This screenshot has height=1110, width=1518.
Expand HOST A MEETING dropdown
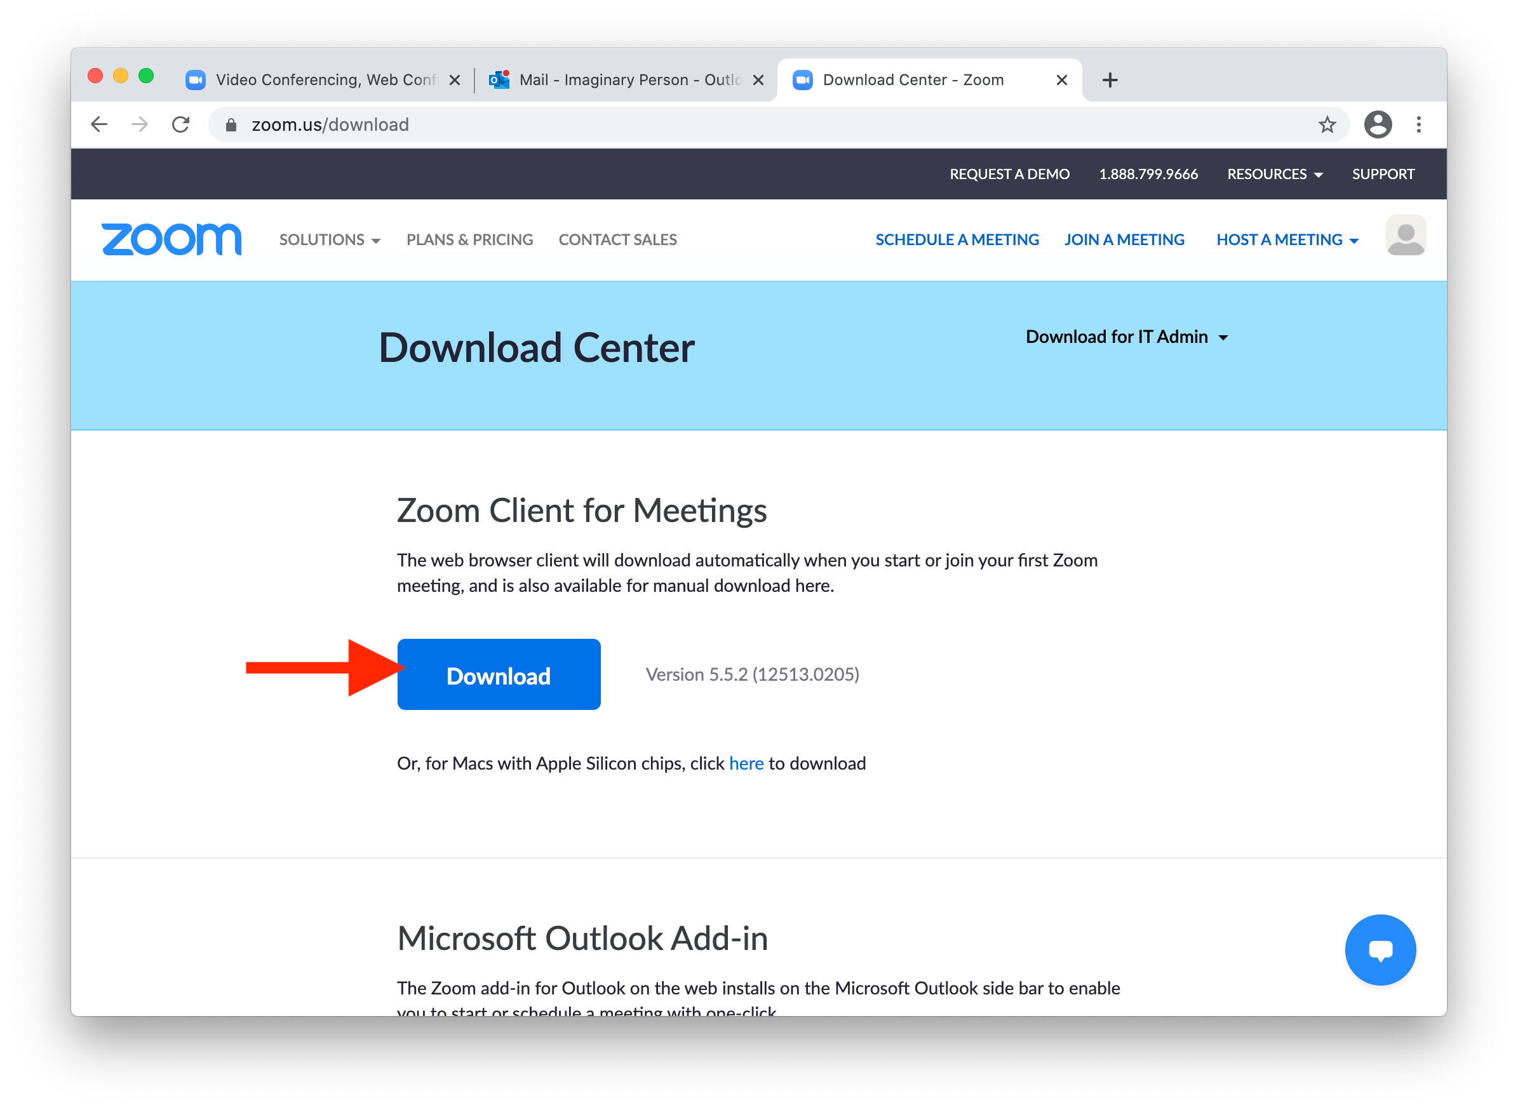pyautogui.click(x=1287, y=240)
